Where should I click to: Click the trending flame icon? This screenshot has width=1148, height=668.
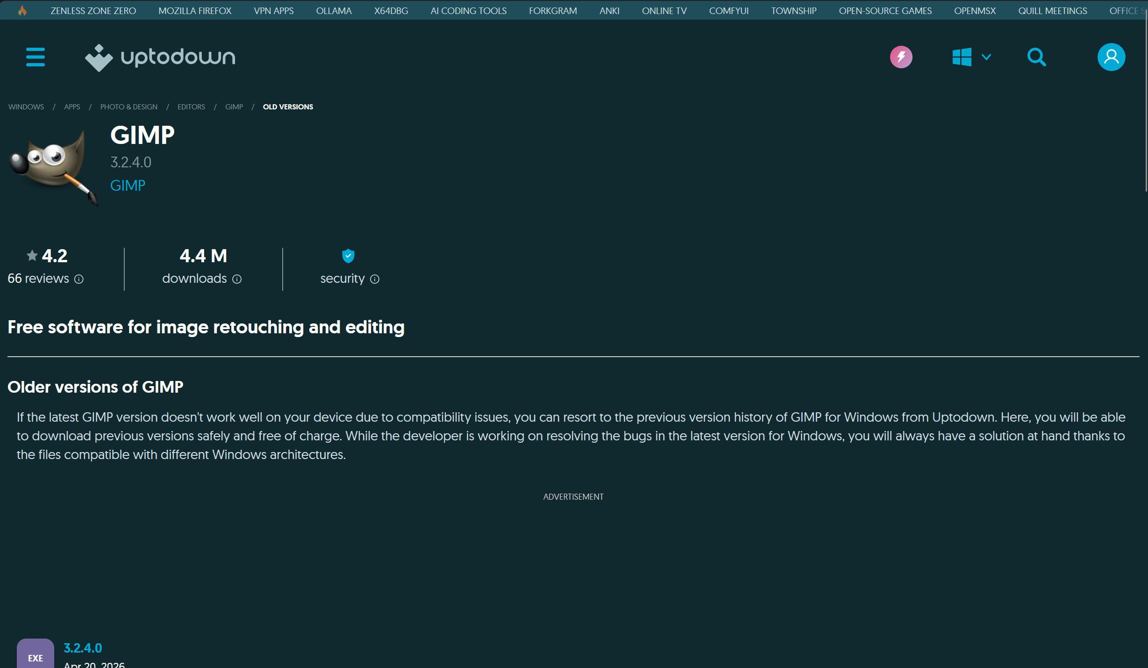pos(22,10)
